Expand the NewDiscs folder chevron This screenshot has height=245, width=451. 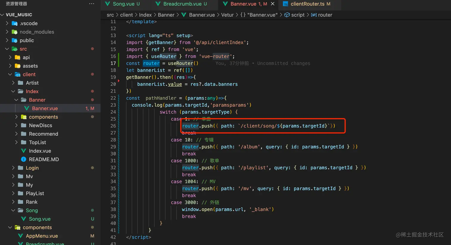(x=16, y=125)
